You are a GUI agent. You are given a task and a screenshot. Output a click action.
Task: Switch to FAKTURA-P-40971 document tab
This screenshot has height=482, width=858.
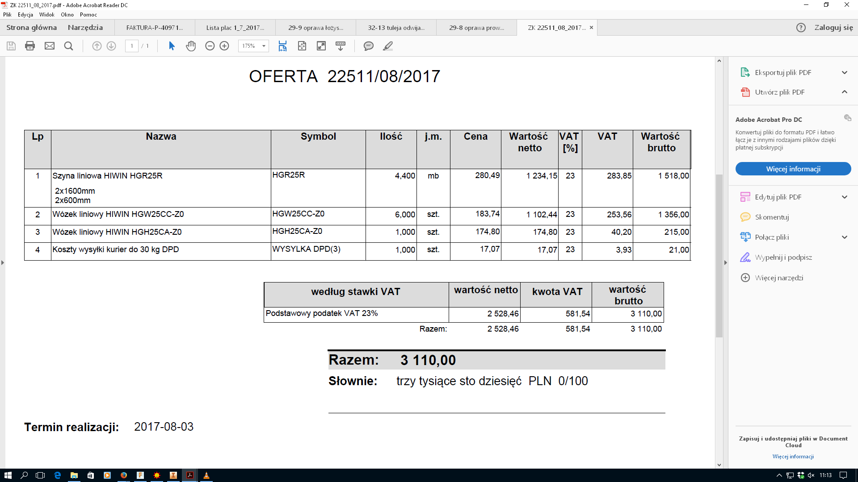click(x=155, y=28)
